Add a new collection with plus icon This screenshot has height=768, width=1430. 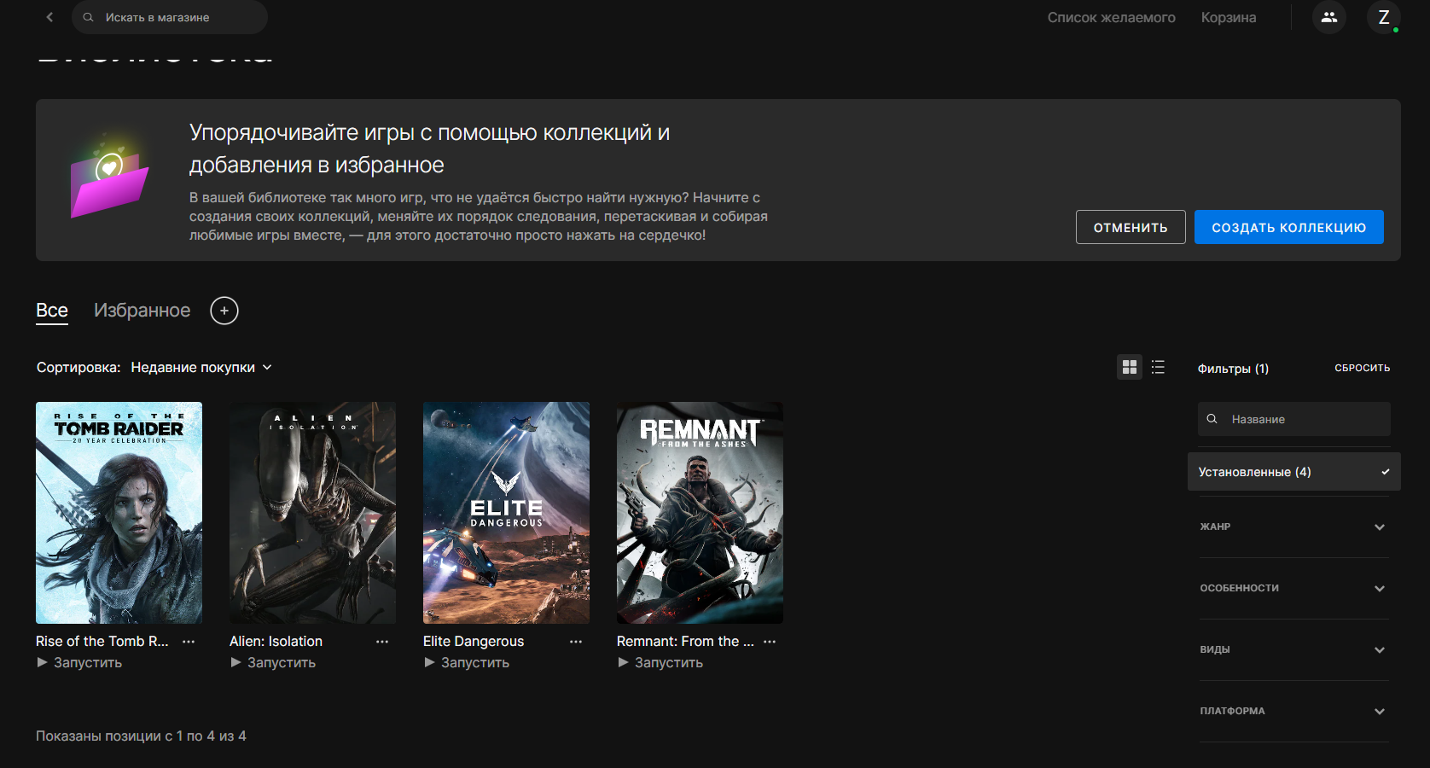224,311
